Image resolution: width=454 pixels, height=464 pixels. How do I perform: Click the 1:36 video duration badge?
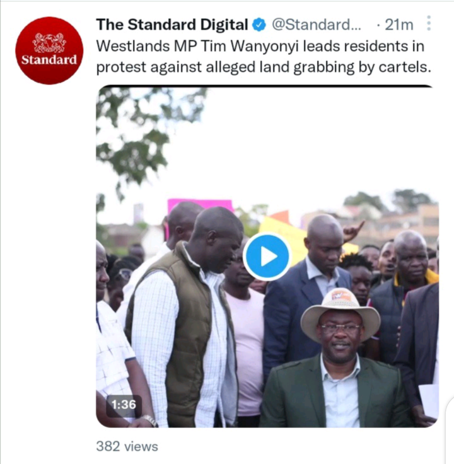point(124,405)
